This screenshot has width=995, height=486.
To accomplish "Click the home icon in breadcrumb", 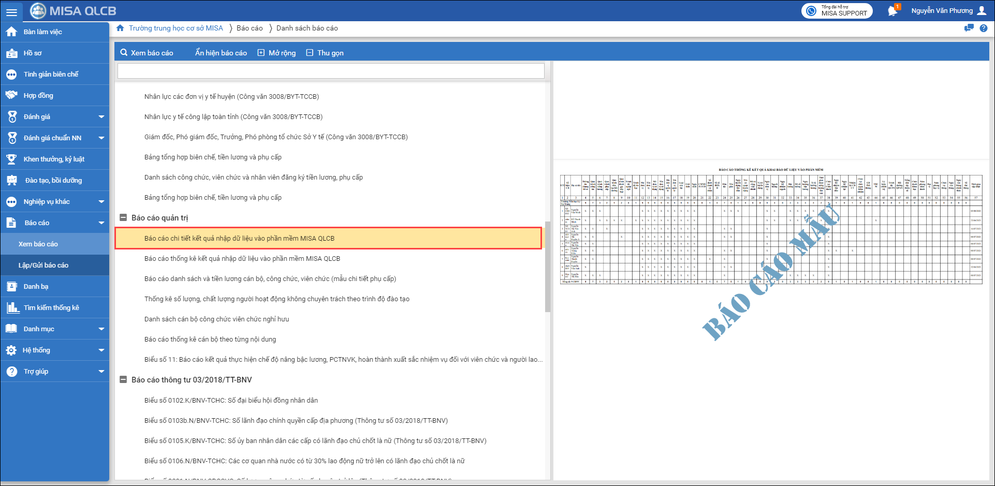I will [120, 28].
